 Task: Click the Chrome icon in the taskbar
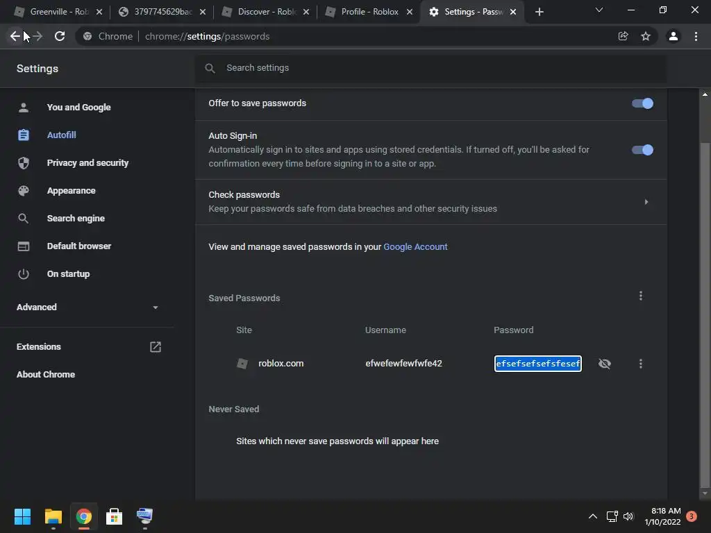click(x=83, y=516)
